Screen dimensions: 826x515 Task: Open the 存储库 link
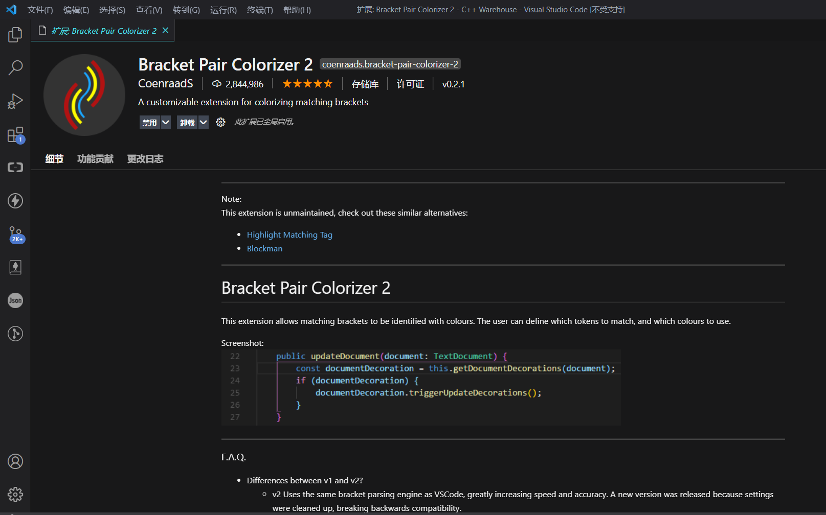click(x=365, y=84)
